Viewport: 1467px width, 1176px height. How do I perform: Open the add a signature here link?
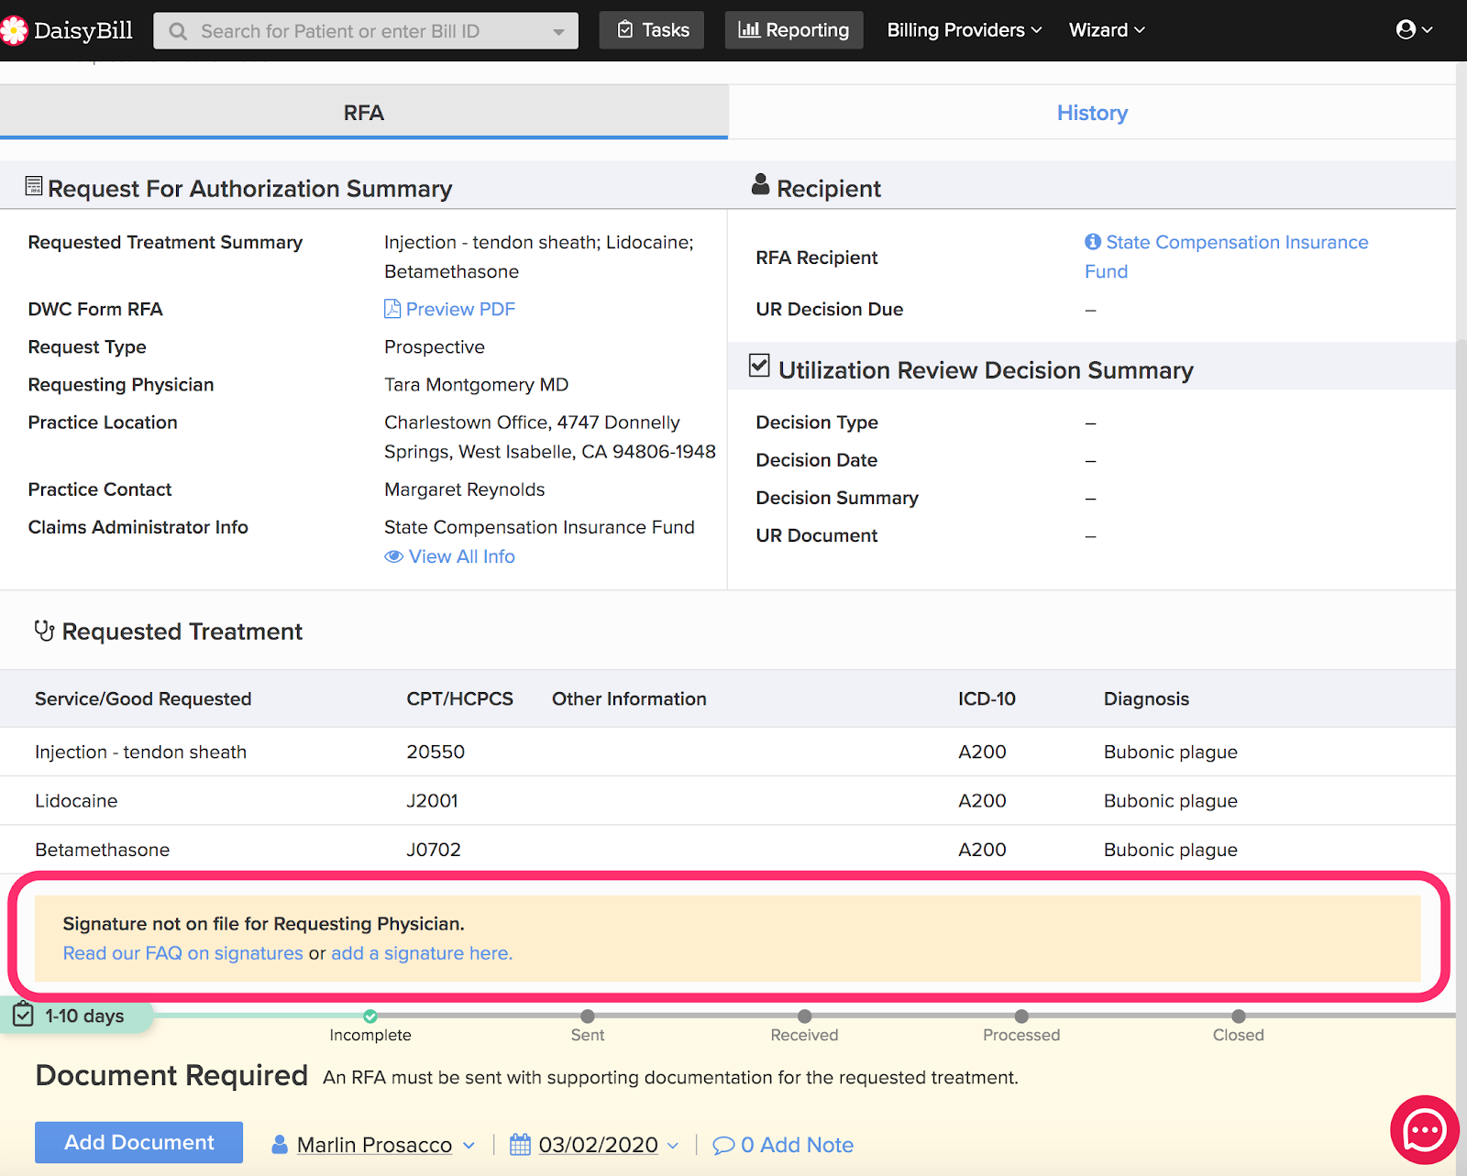422,953
